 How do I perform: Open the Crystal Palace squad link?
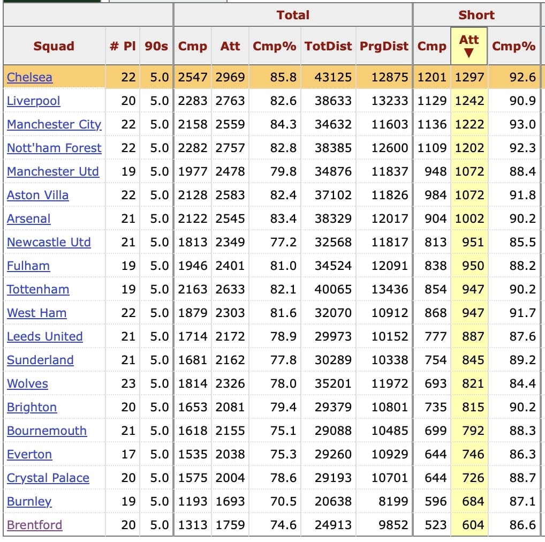click(48, 478)
